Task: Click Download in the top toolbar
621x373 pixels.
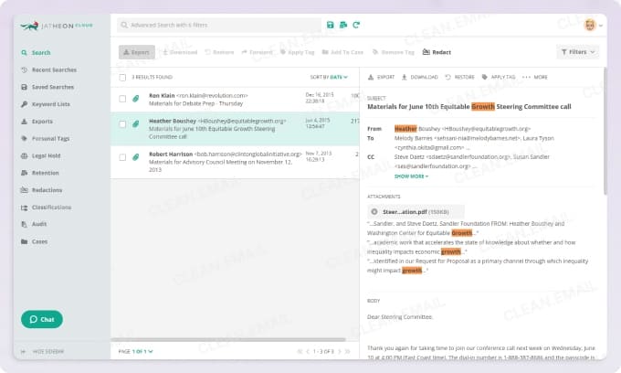Action: point(180,52)
